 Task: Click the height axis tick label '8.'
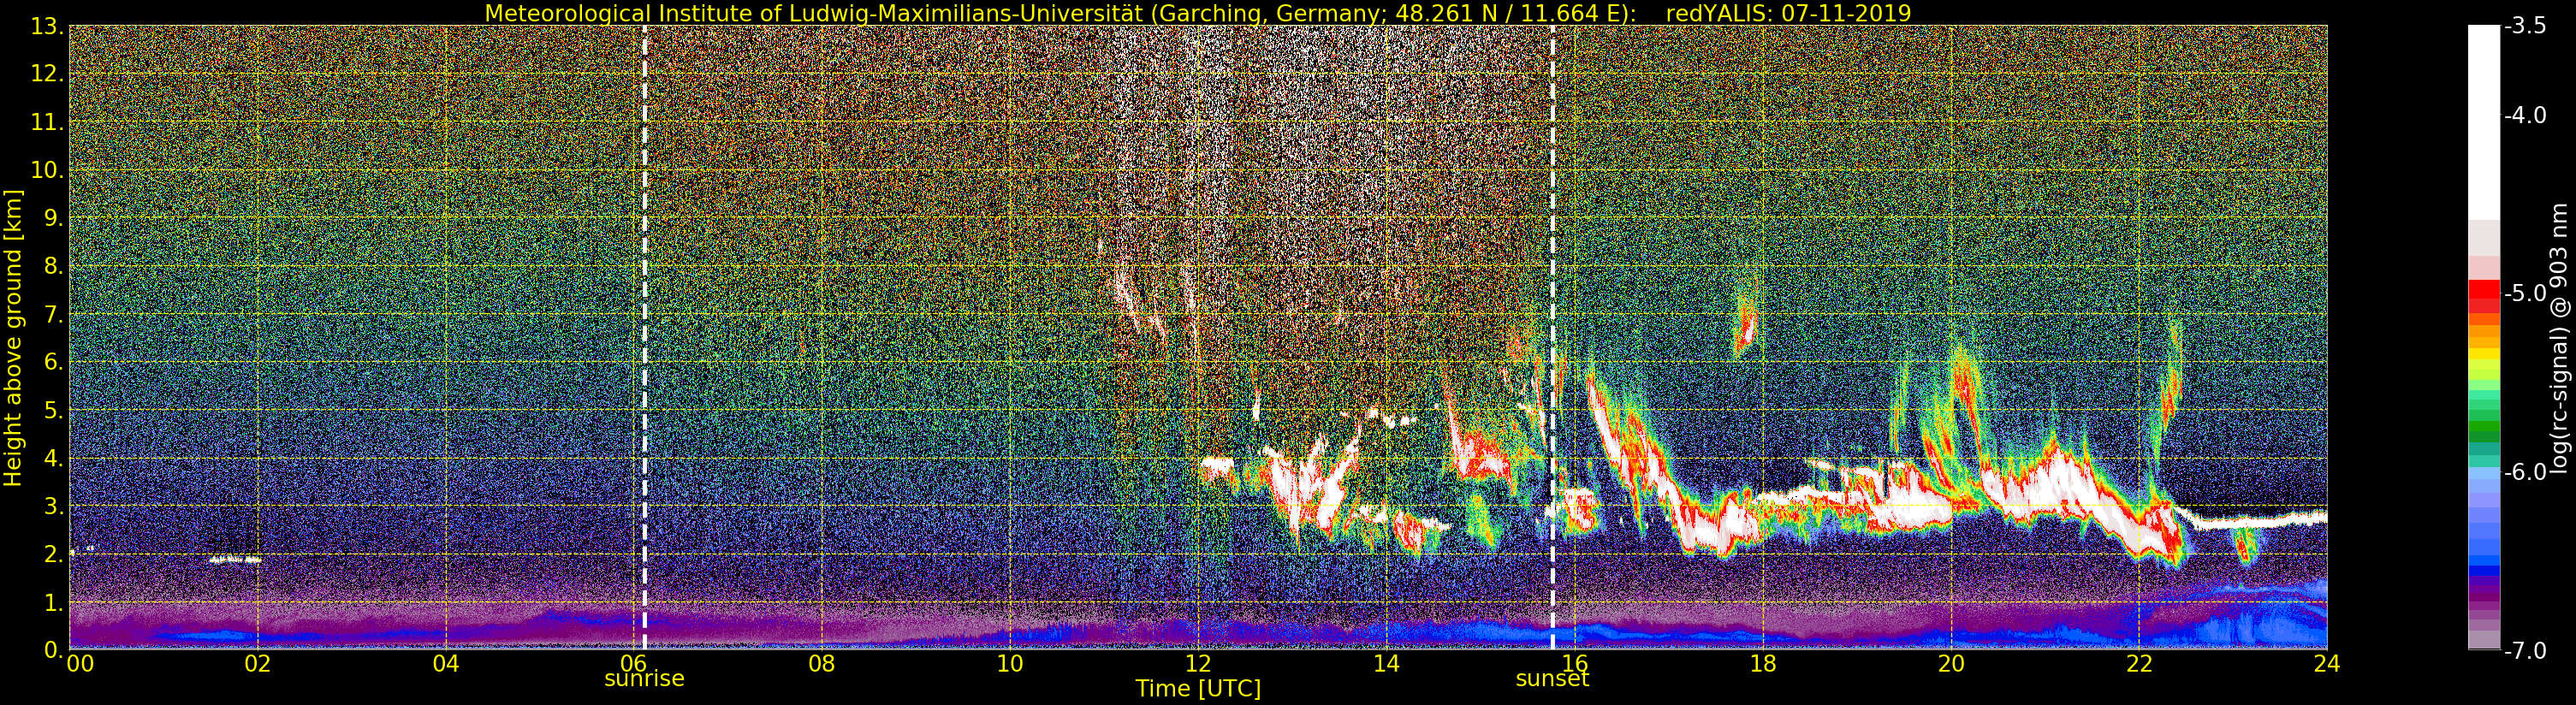[x=53, y=267]
